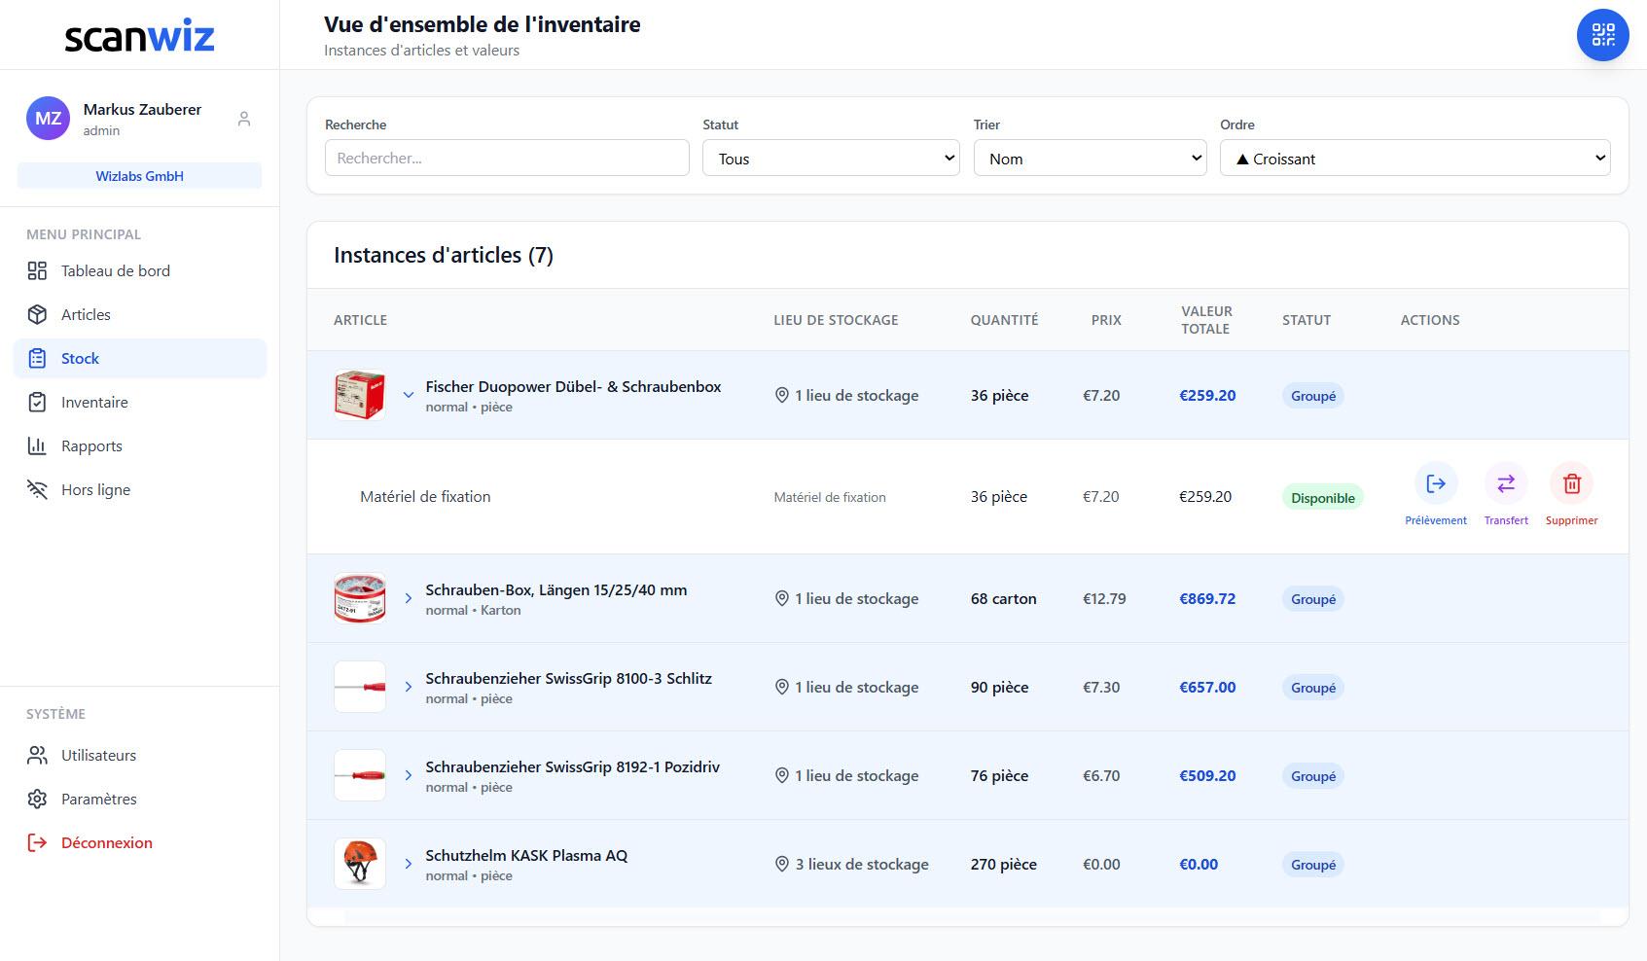Go to Tableau de bord menu item
The image size is (1647, 961).
[x=115, y=270]
